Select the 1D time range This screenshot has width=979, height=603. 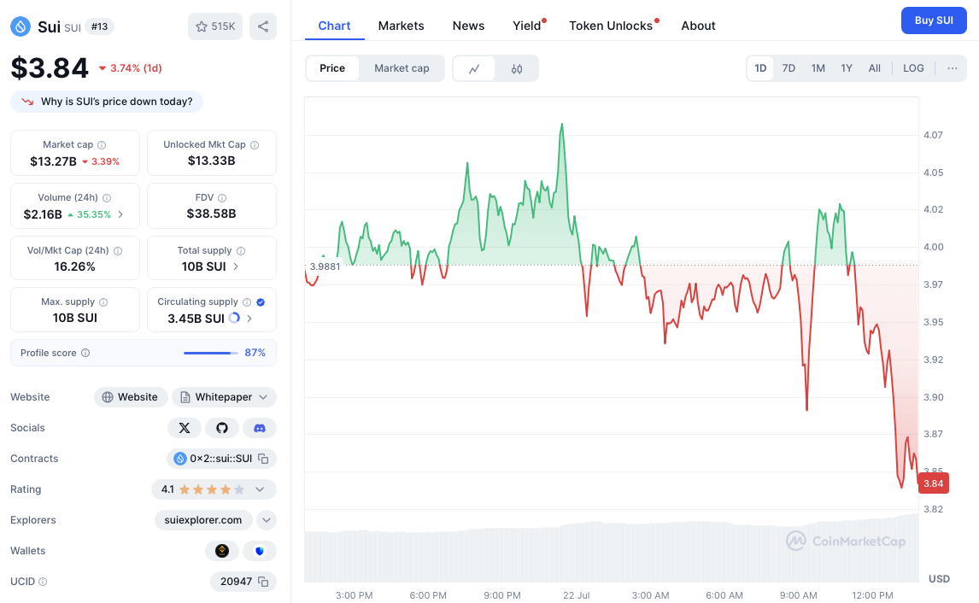760,68
